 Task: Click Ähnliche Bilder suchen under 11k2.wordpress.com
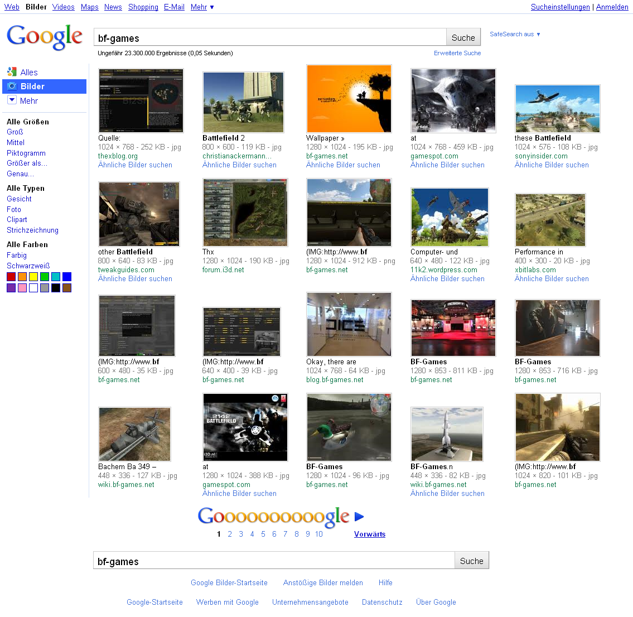pos(447,278)
